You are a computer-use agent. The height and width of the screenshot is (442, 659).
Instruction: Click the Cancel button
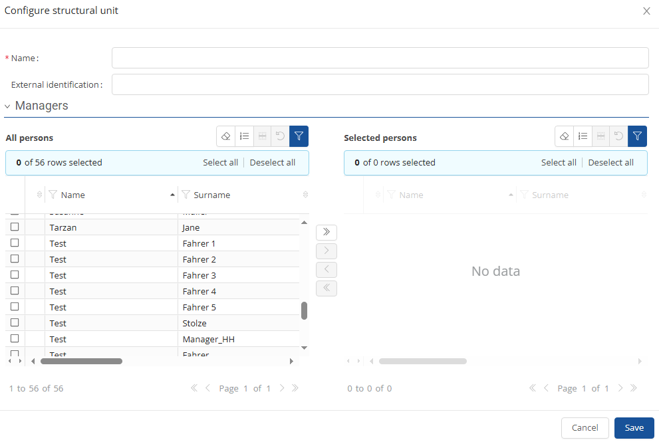(585, 428)
